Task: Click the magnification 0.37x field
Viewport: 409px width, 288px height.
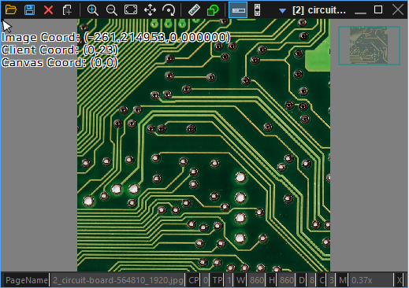Action: click(x=371, y=280)
